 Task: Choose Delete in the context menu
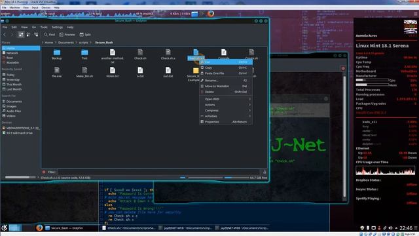click(x=226, y=92)
